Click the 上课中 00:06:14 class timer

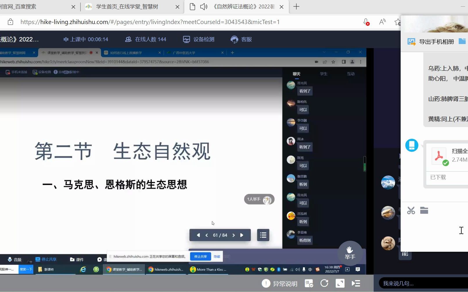point(86,39)
